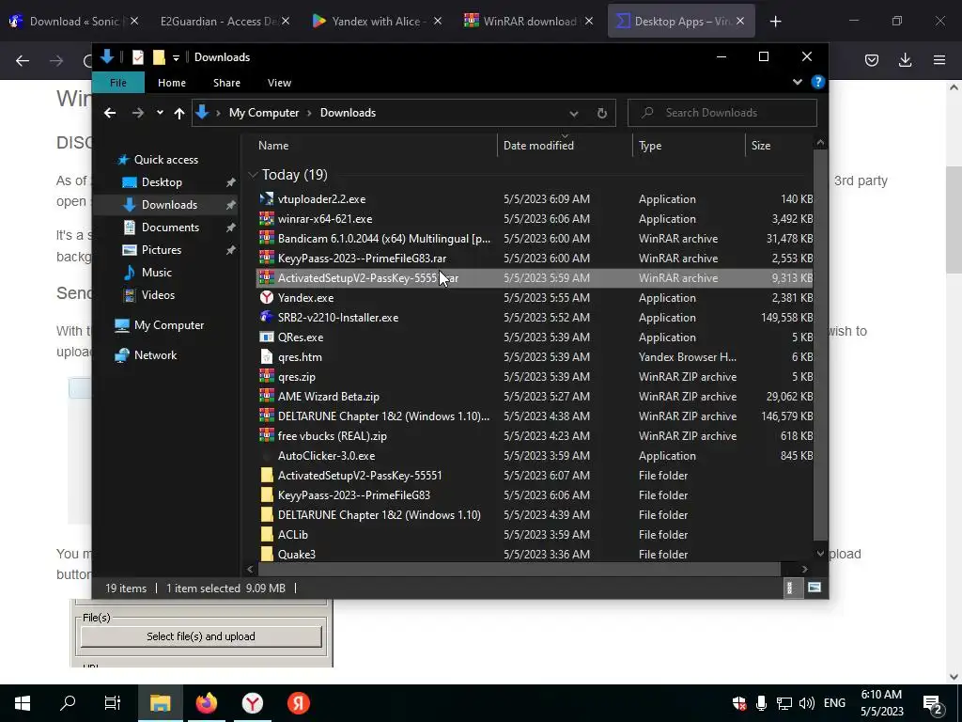Expand the ribbon chevron
Screen dimensions: 962x722
point(797,83)
